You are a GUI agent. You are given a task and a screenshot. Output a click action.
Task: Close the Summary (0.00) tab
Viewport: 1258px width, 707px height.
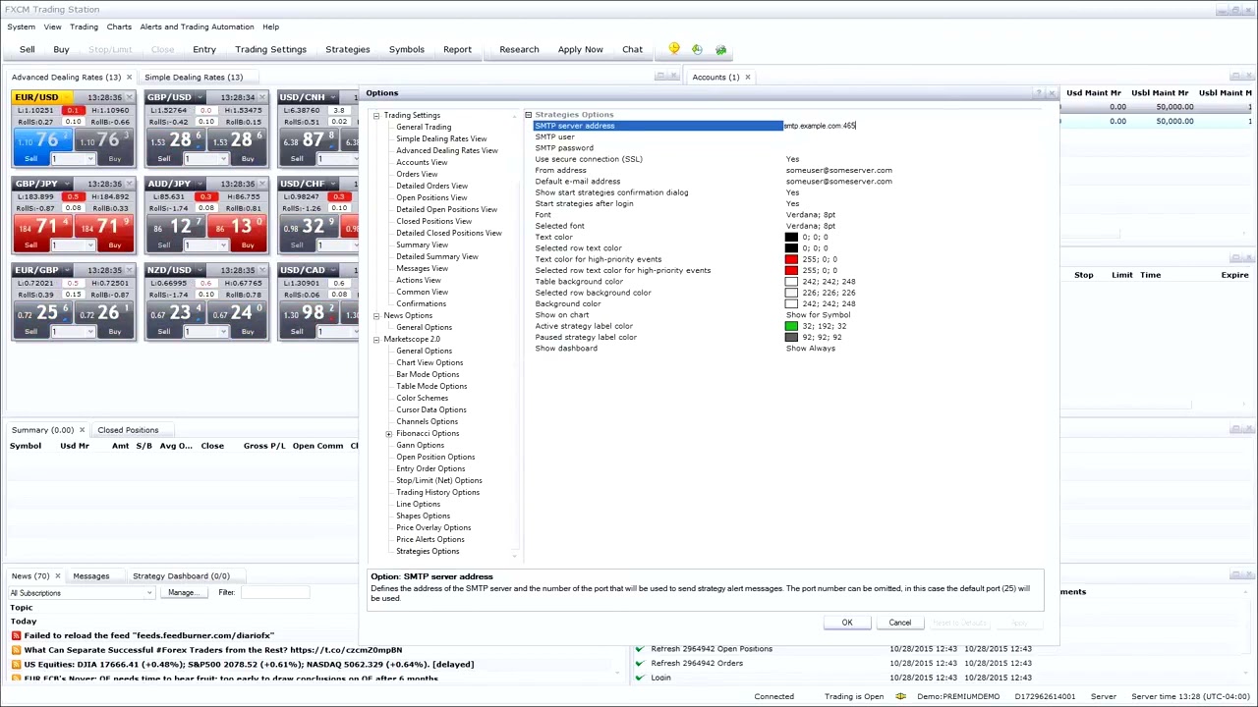tap(82, 430)
